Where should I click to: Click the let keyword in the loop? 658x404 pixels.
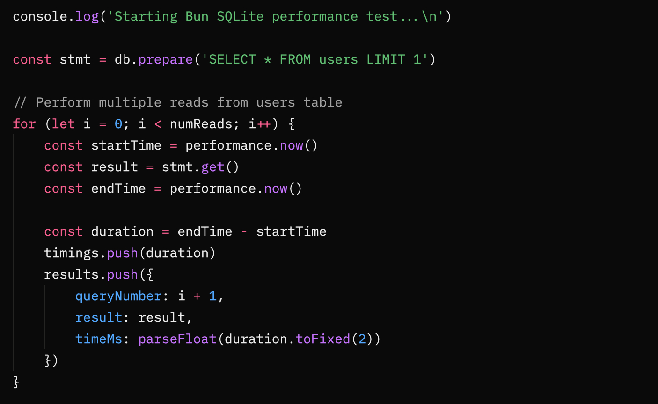tap(63, 124)
